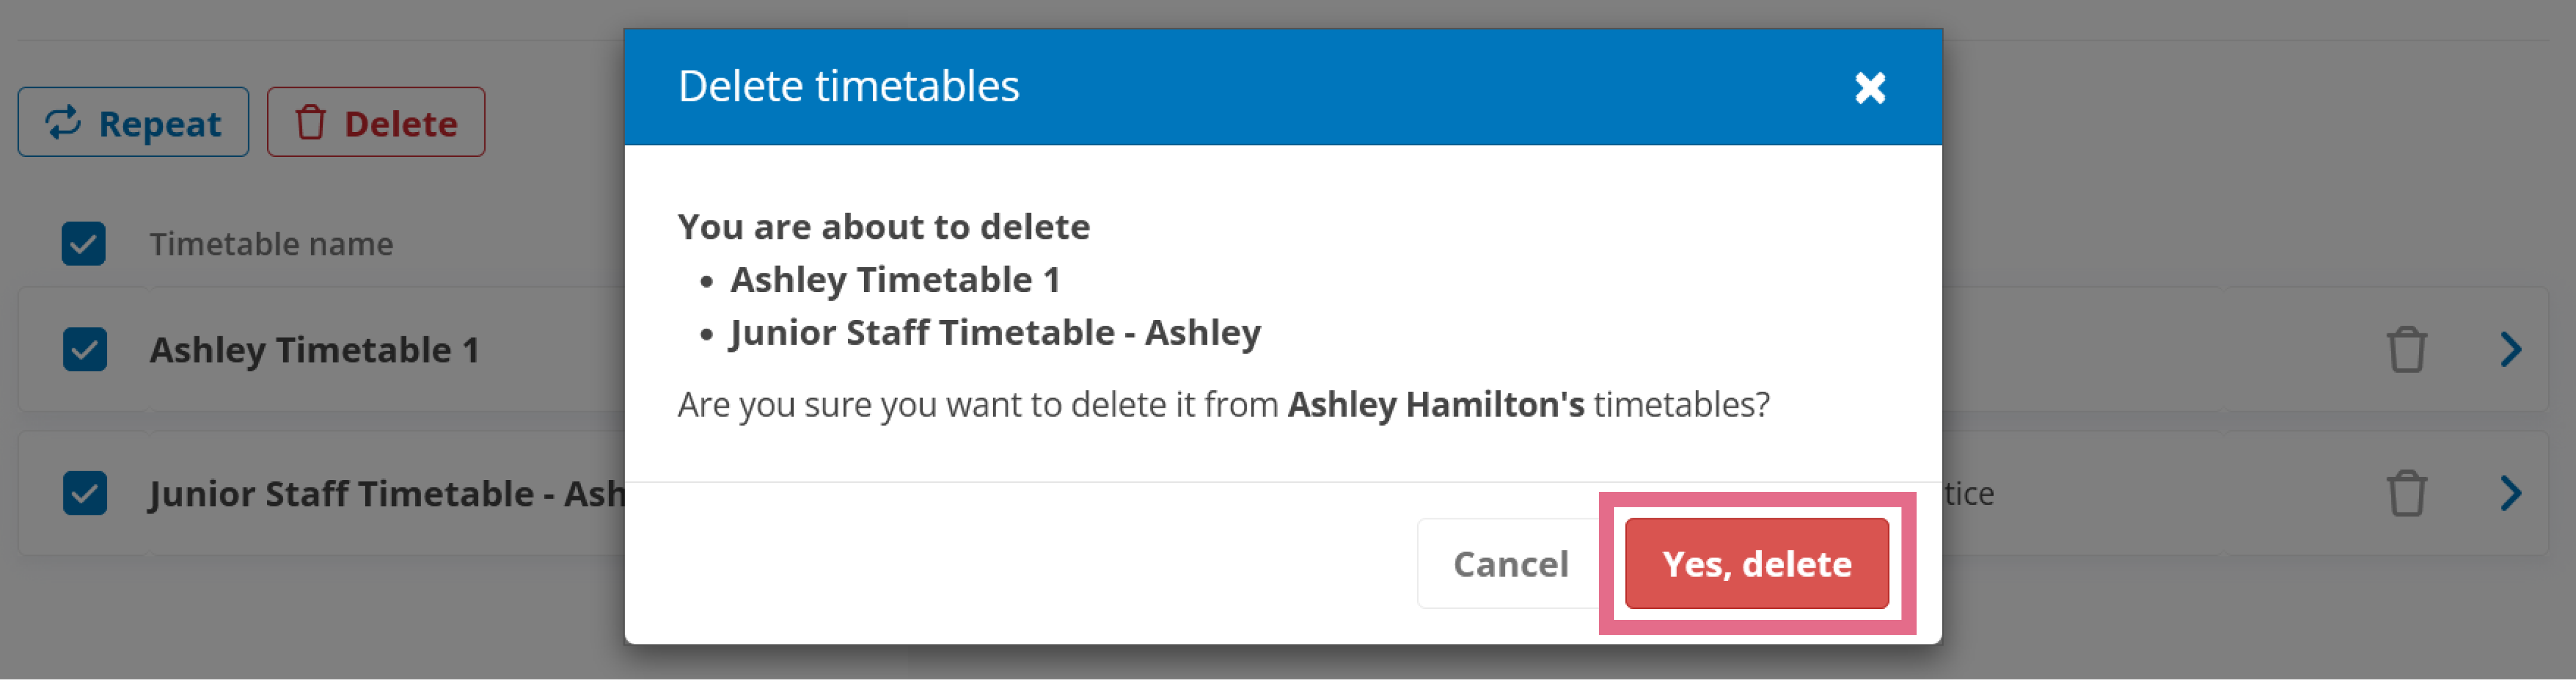Click the Timetable name column header
This screenshot has height=680, width=2576.
pyautogui.click(x=272, y=244)
